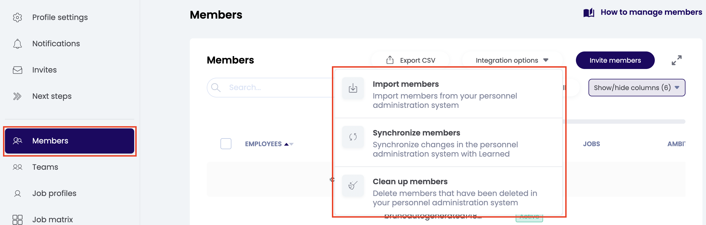Click the Invites envelope icon
This screenshot has width=706, height=225.
coord(17,70)
